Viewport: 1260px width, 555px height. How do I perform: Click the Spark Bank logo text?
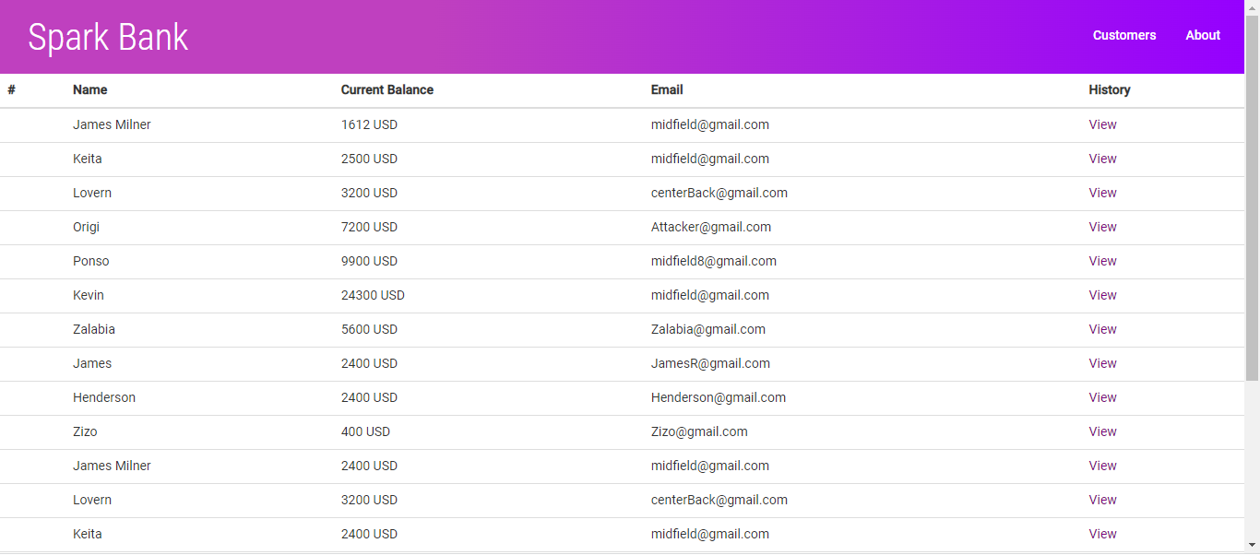108,36
